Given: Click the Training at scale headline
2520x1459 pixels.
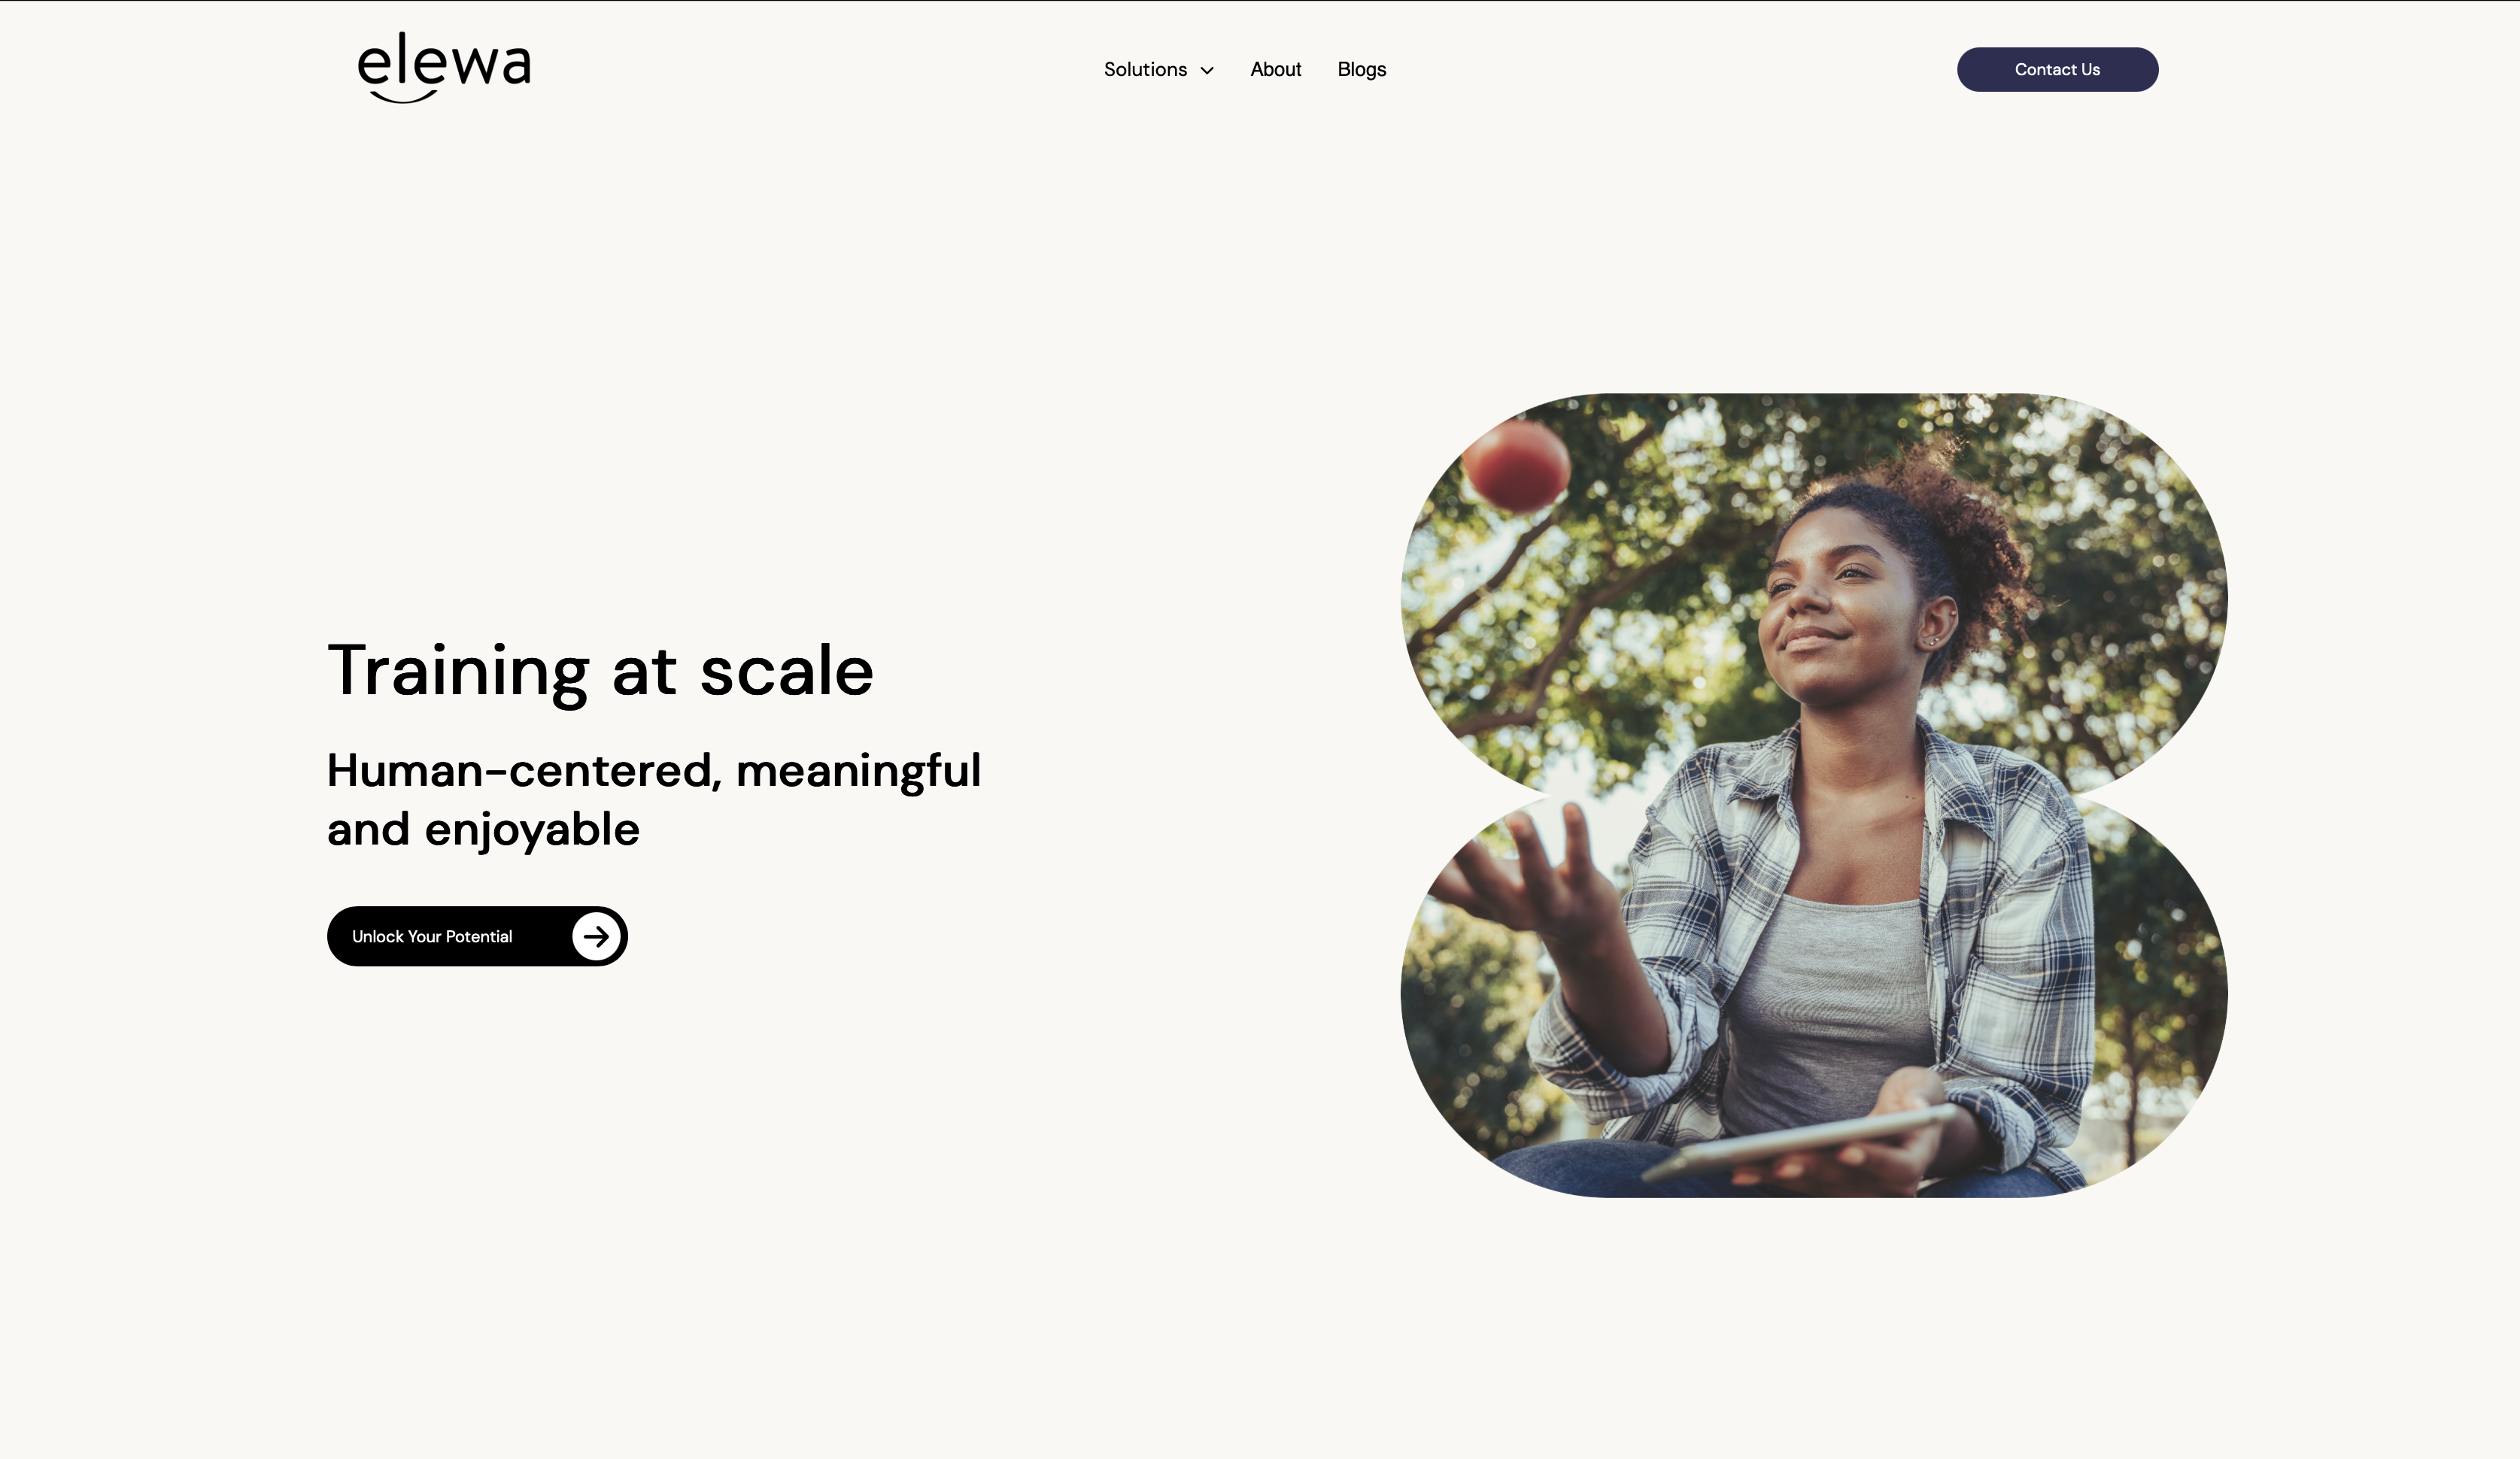Looking at the screenshot, I should [x=600, y=671].
